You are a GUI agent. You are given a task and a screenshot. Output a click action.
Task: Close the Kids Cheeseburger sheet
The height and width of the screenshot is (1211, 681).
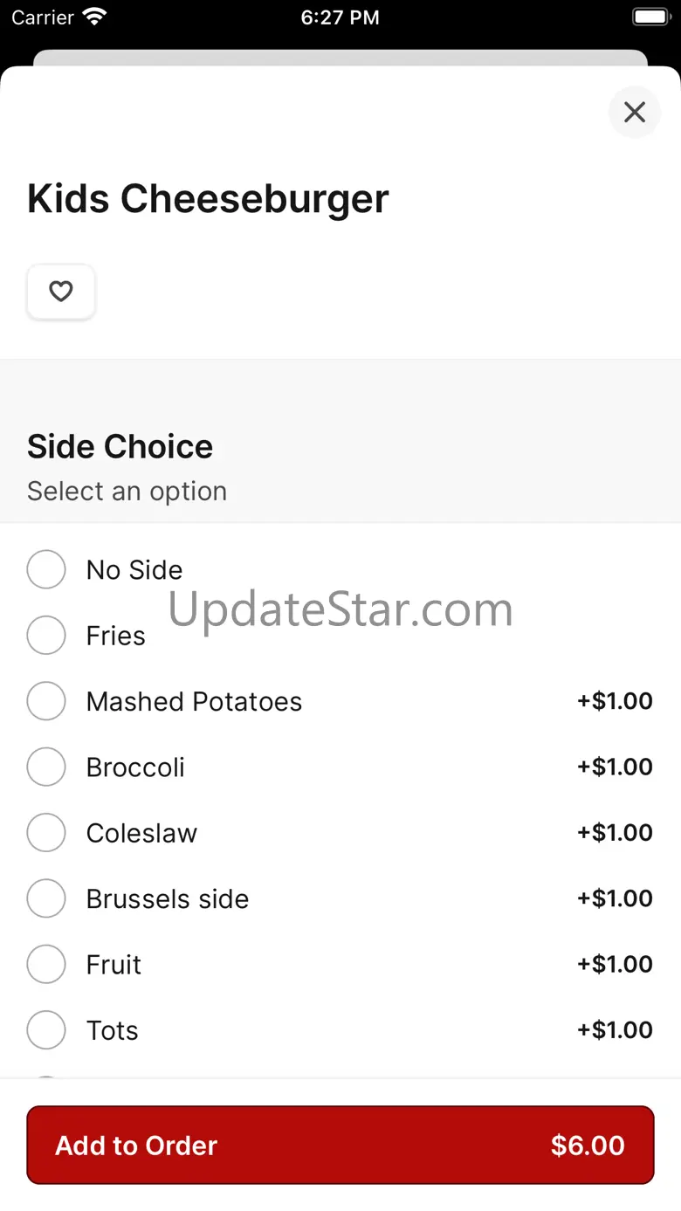pyautogui.click(x=634, y=112)
